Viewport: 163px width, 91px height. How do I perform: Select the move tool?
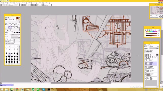pyautogui.click(x=6, y=20)
